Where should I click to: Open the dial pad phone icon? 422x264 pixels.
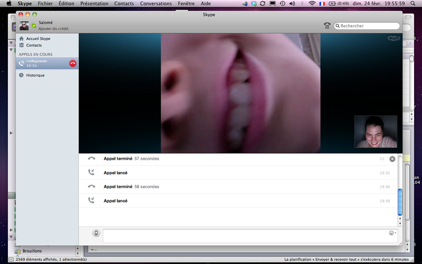point(327,26)
